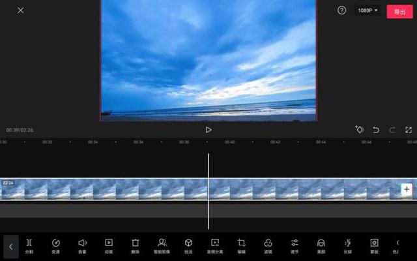Click the 00:36 mark on the ruler
417x261 pixels.
coord(138,142)
